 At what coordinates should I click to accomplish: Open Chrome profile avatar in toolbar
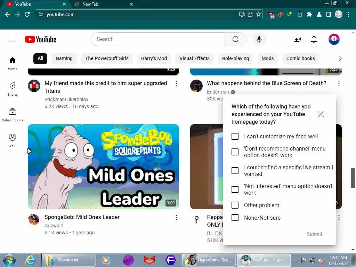(339, 14)
